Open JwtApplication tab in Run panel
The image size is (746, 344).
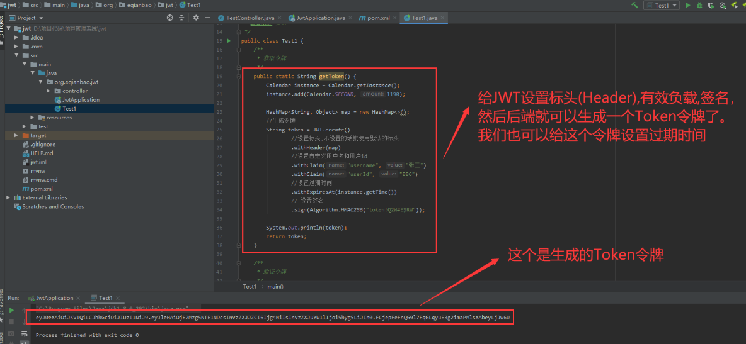click(52, 298)
